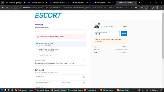Open a new browser tab
The image size is (164, 92).
tap(139, 3)
